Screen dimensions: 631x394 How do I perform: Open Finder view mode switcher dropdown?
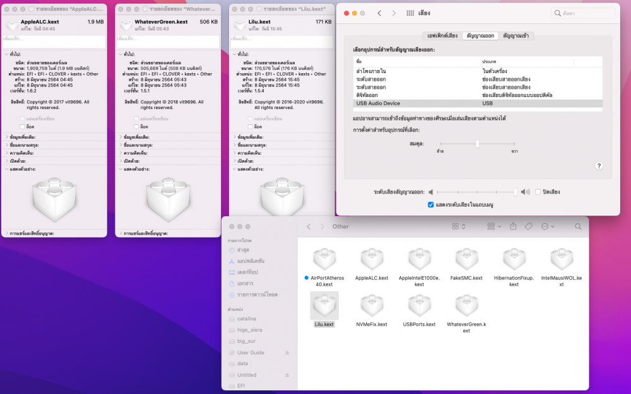(459, 227)
